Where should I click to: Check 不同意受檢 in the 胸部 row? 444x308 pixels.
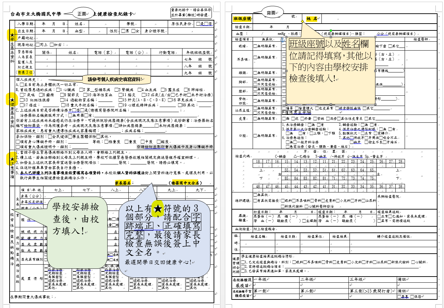(x=255, y=84)
